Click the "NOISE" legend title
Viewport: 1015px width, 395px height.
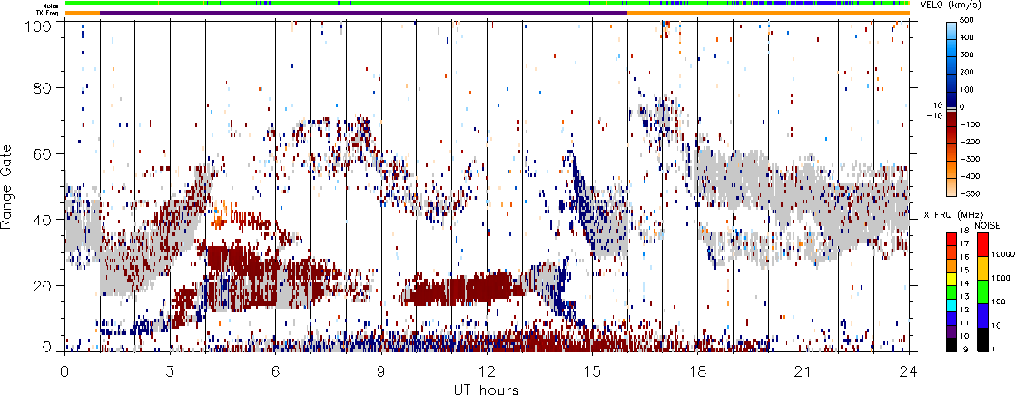pyautogui.click(x=988, y=224)
